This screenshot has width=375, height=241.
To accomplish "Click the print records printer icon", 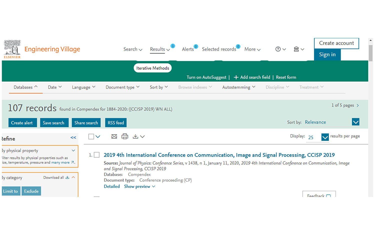I will (125, 136).
